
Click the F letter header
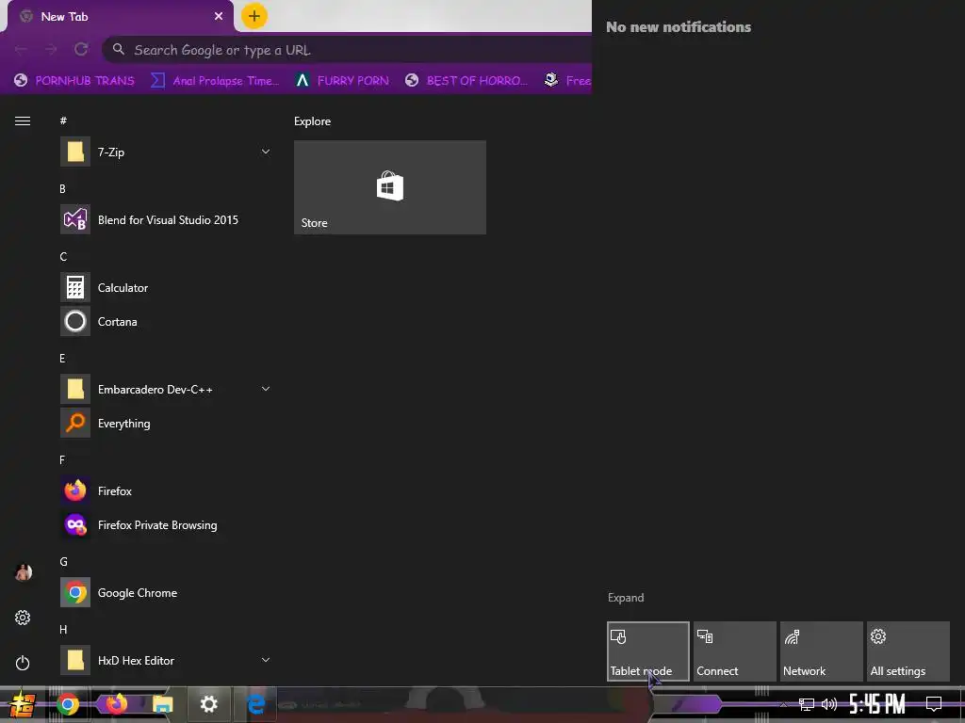click(62, 459)
